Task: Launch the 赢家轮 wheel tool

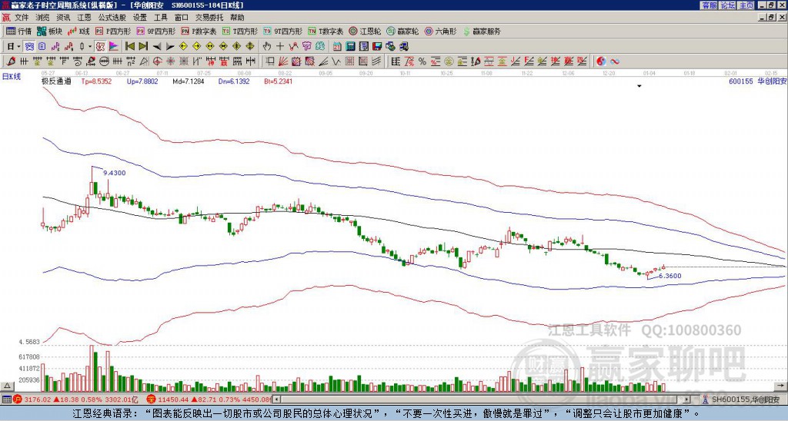Action: click(x=403, y=31)
